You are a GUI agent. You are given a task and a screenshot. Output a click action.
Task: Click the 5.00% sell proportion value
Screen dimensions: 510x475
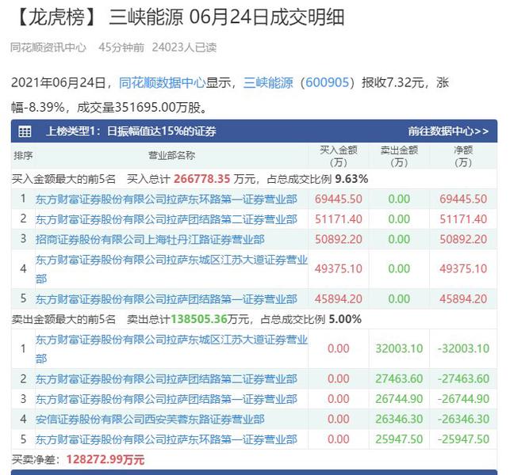click(345, 319)
